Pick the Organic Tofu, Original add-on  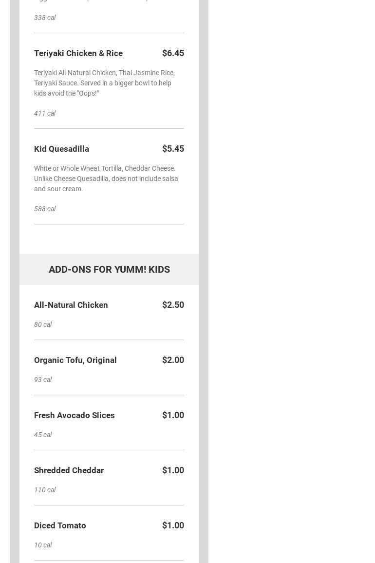coord(75,360)
